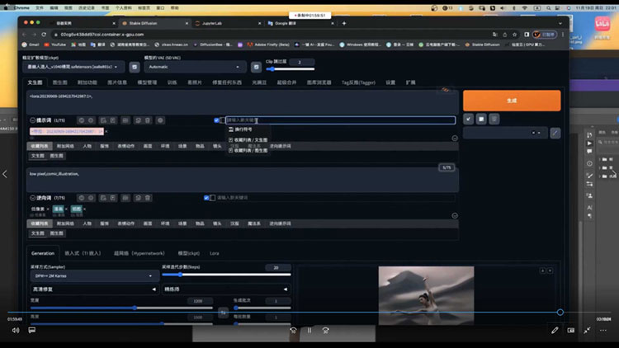Toggle the blue checkbox beside the prompt keyword input
The height and width of the screenshot is (348, 619).
(x=217, y=120)
